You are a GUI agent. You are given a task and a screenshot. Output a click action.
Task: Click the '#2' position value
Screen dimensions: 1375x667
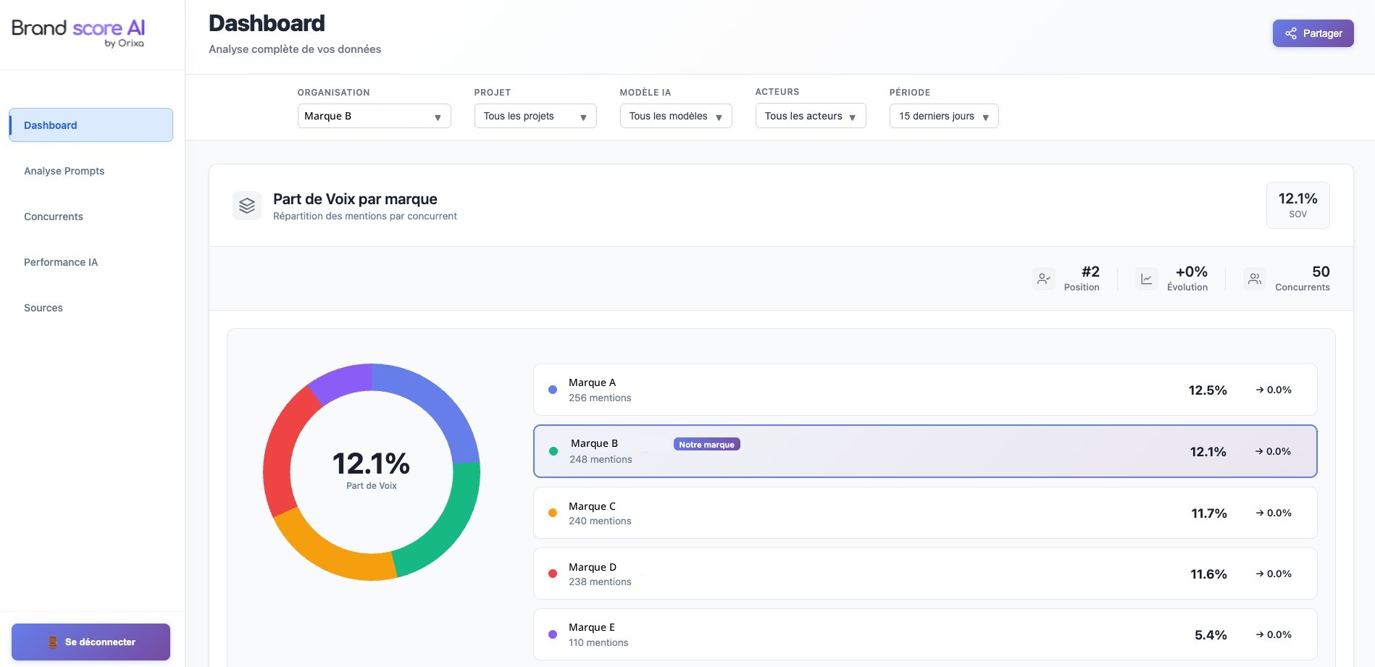click(x=1090, y=272)
